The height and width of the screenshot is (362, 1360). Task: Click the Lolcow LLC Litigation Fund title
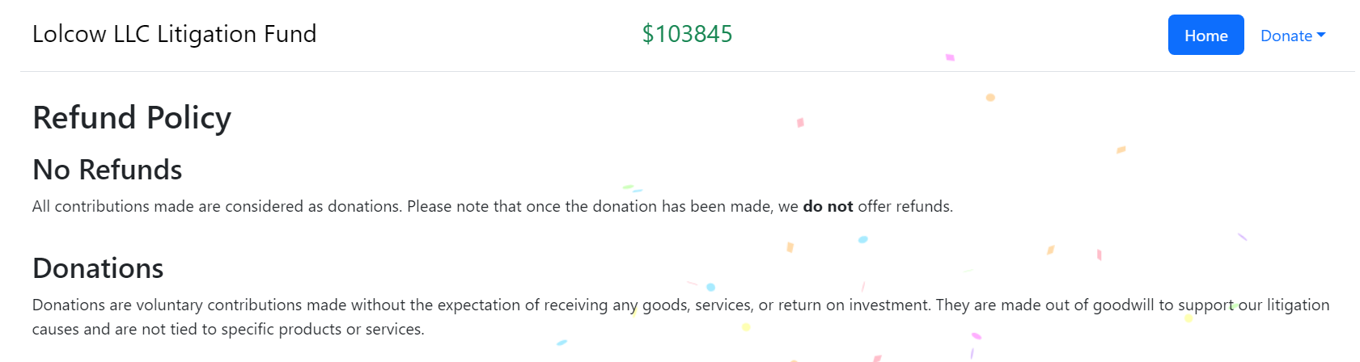pos(174,34)
